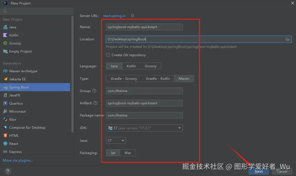The height and width of the screenshot is (176, 296).
Task: Select Java in New Project list
Action: point(35,27)
